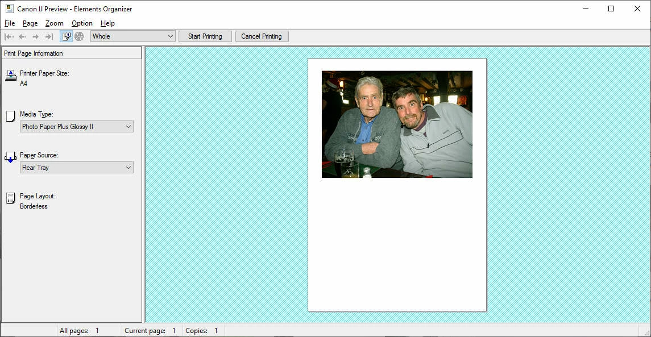Open the Page menu
651x337 pixels.
pos(30,23)
